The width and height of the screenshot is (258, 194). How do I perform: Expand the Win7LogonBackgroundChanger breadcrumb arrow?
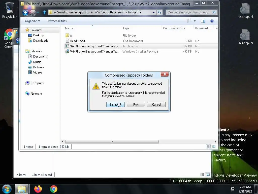141,12
